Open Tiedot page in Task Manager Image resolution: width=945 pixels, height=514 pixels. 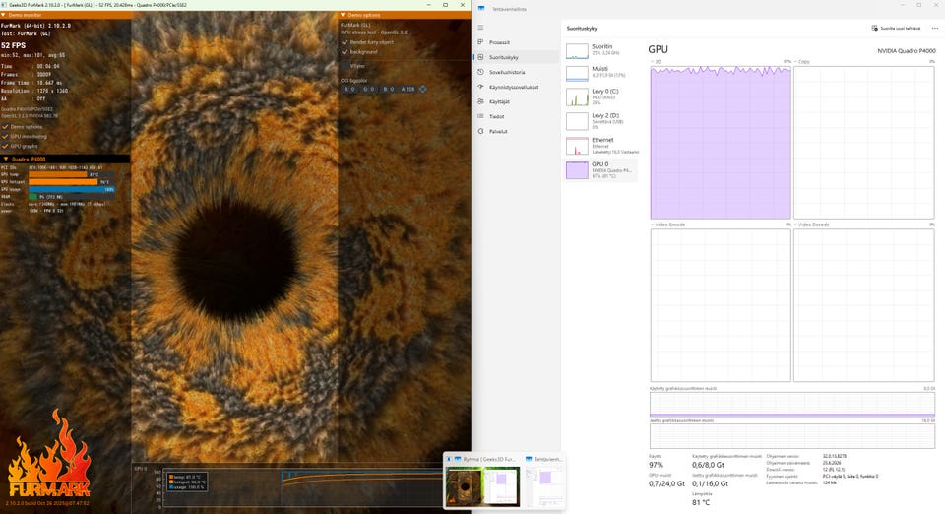(x=517, y=116)
